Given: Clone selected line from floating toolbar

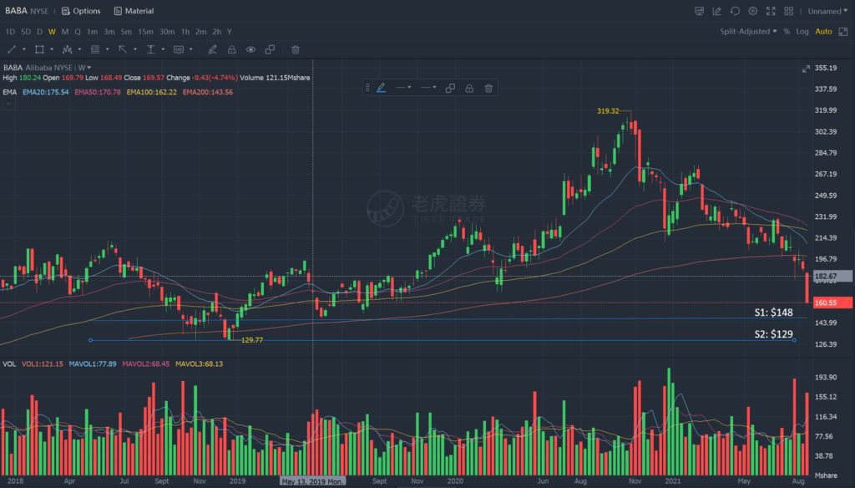Looking at the screenshot, I should click(450, 88).
